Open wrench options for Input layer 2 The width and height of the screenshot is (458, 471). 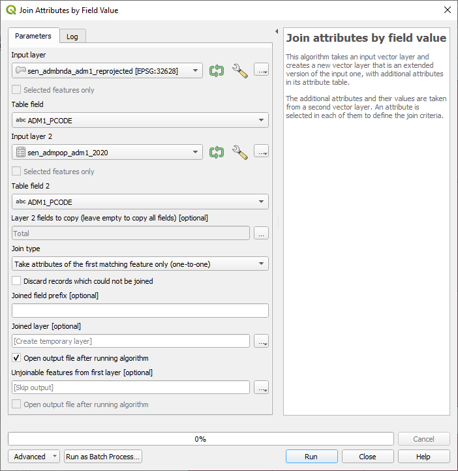240,152
